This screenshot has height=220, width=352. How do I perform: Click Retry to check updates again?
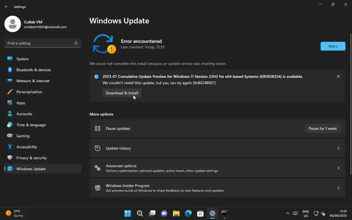pyautogui.click(x=333, y=46)
